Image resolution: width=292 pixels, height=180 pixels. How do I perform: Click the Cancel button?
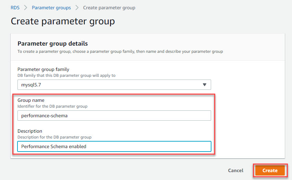235,170
